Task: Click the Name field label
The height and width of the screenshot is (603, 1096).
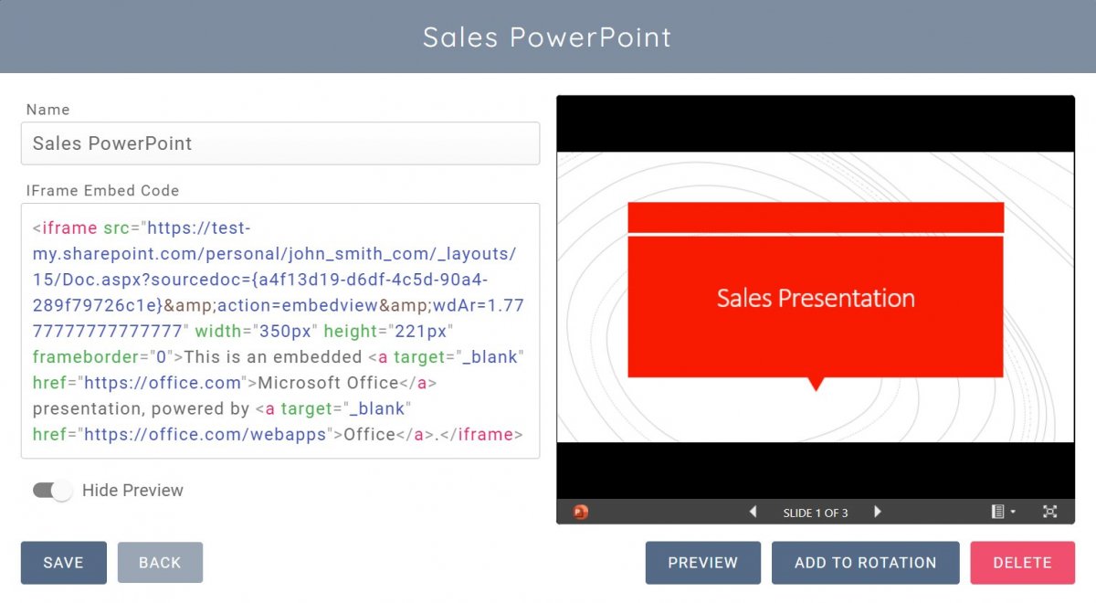Action: (47, 110)
